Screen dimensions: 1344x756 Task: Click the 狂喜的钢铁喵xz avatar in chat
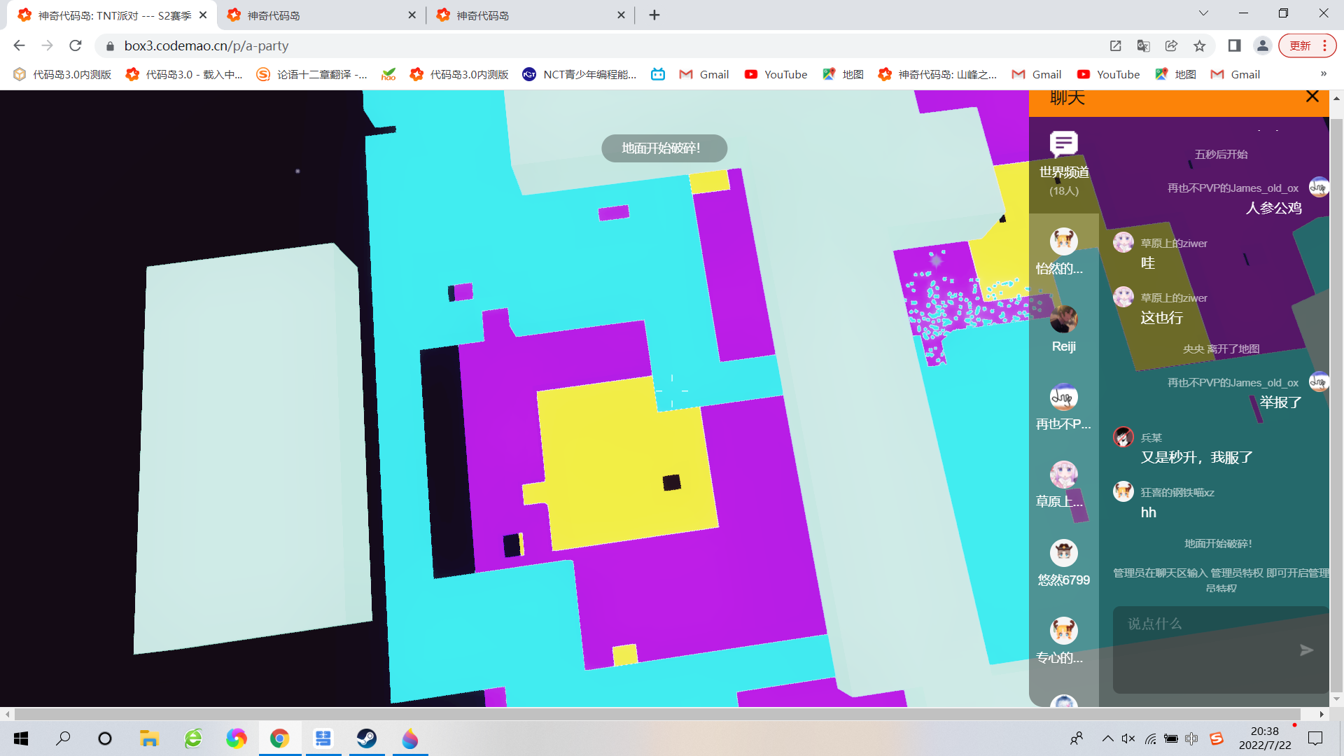1123,491
